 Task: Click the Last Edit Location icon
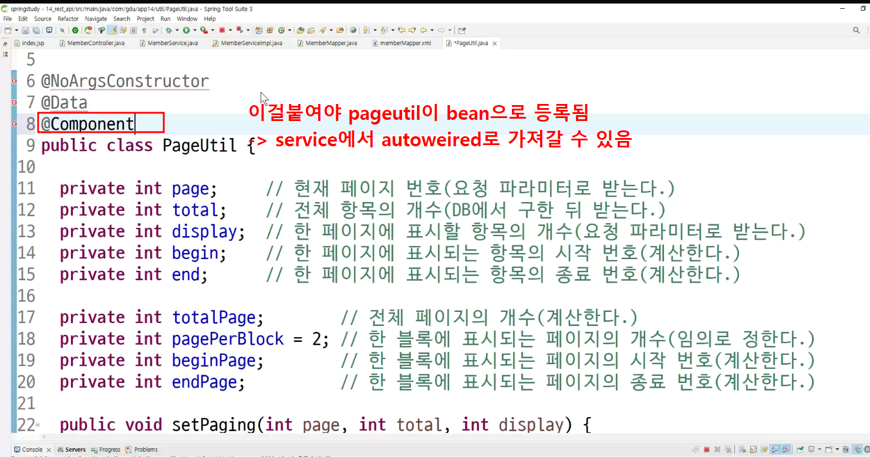pyautogui.click(x=402, y=30)
